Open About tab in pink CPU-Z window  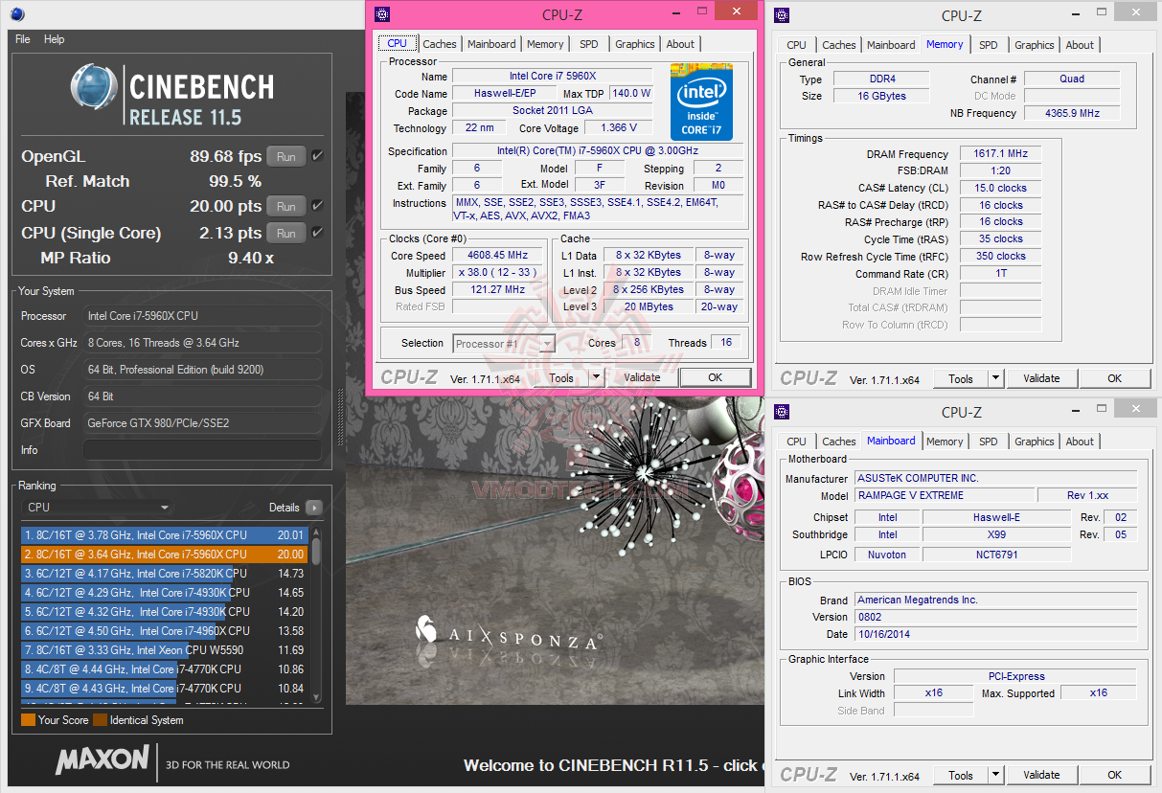click(x=680, y=44)
